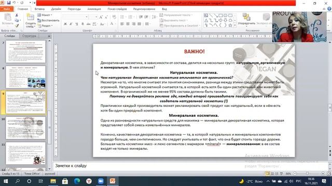Switch to the Структура pane tab
This screenshot has height=186, width=332.
pyautogui.click(x=29, y=36)
